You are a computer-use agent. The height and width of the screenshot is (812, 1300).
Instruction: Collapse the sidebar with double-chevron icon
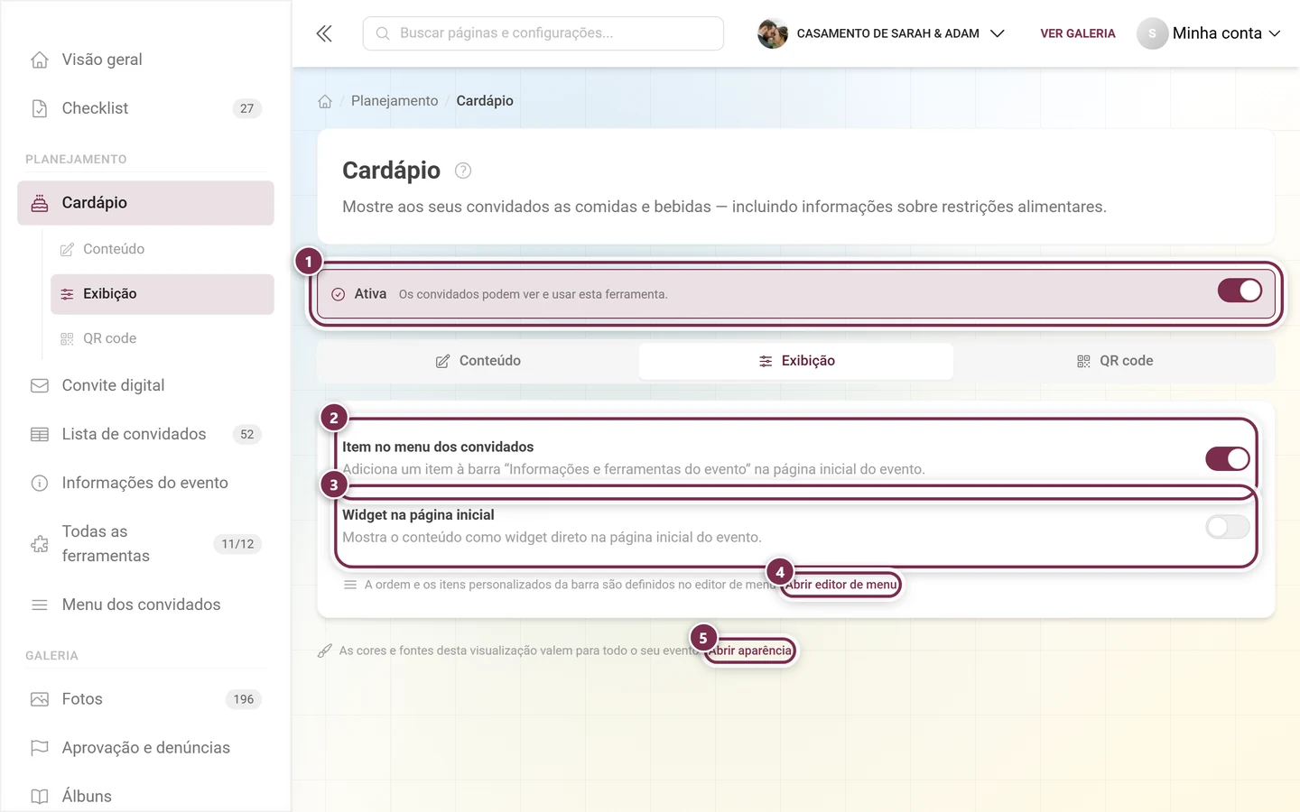pyautogui.click(x=324, y=33)
